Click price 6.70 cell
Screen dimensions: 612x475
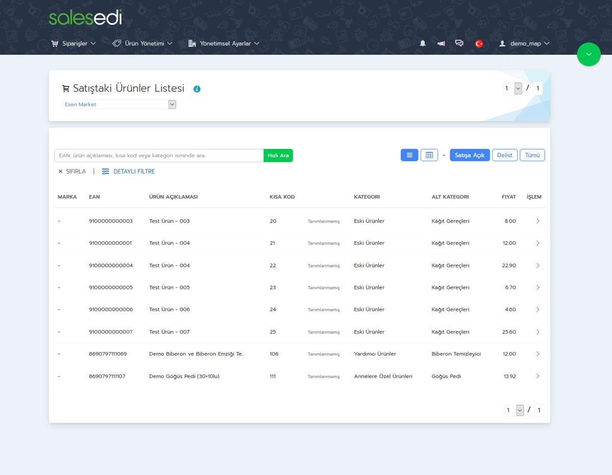511,287
